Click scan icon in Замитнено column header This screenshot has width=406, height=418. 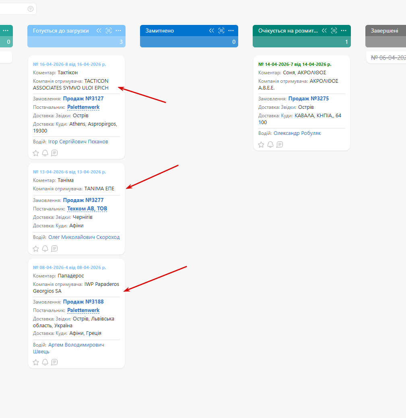point(221,31)
